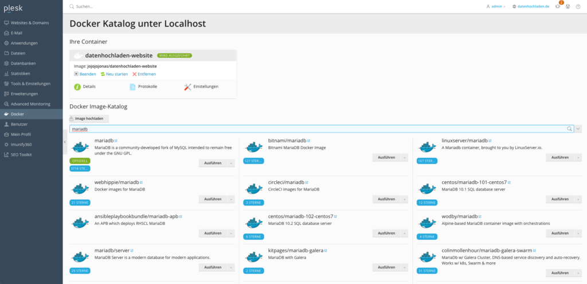
Task: Click the Image hochladen button
Action: click(x=89, y=118)
